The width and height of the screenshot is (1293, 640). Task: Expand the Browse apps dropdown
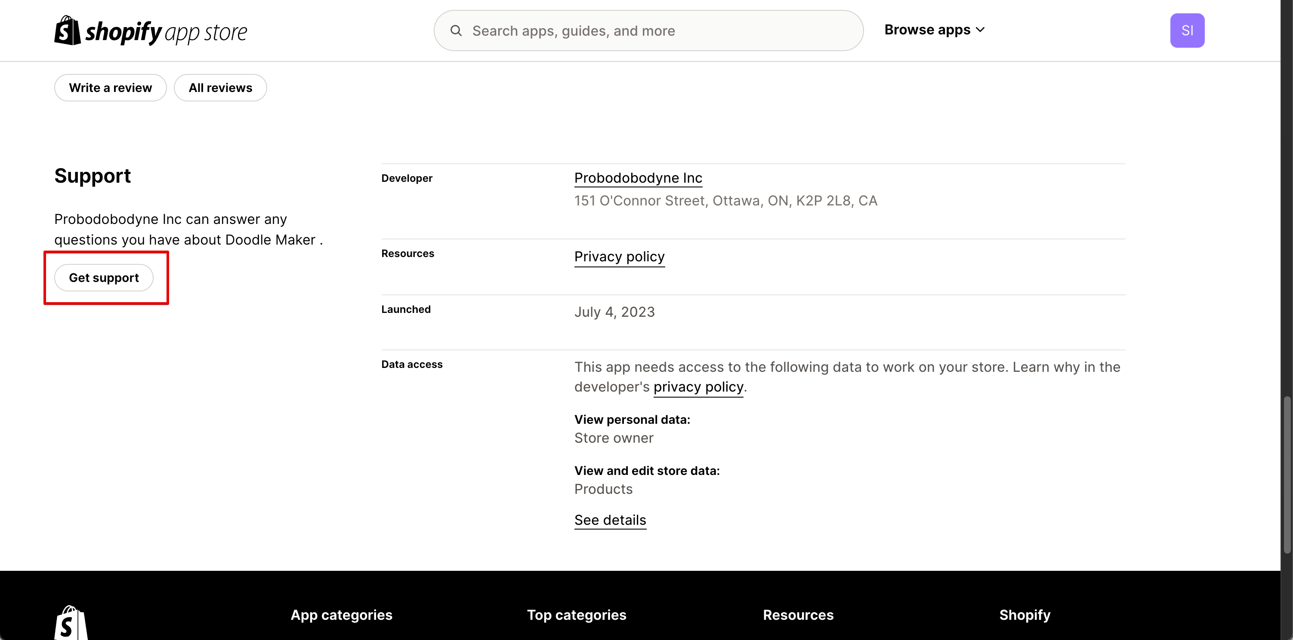(x=934, y=30)
